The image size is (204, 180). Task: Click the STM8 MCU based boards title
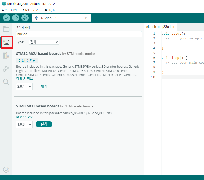(37, 106)
